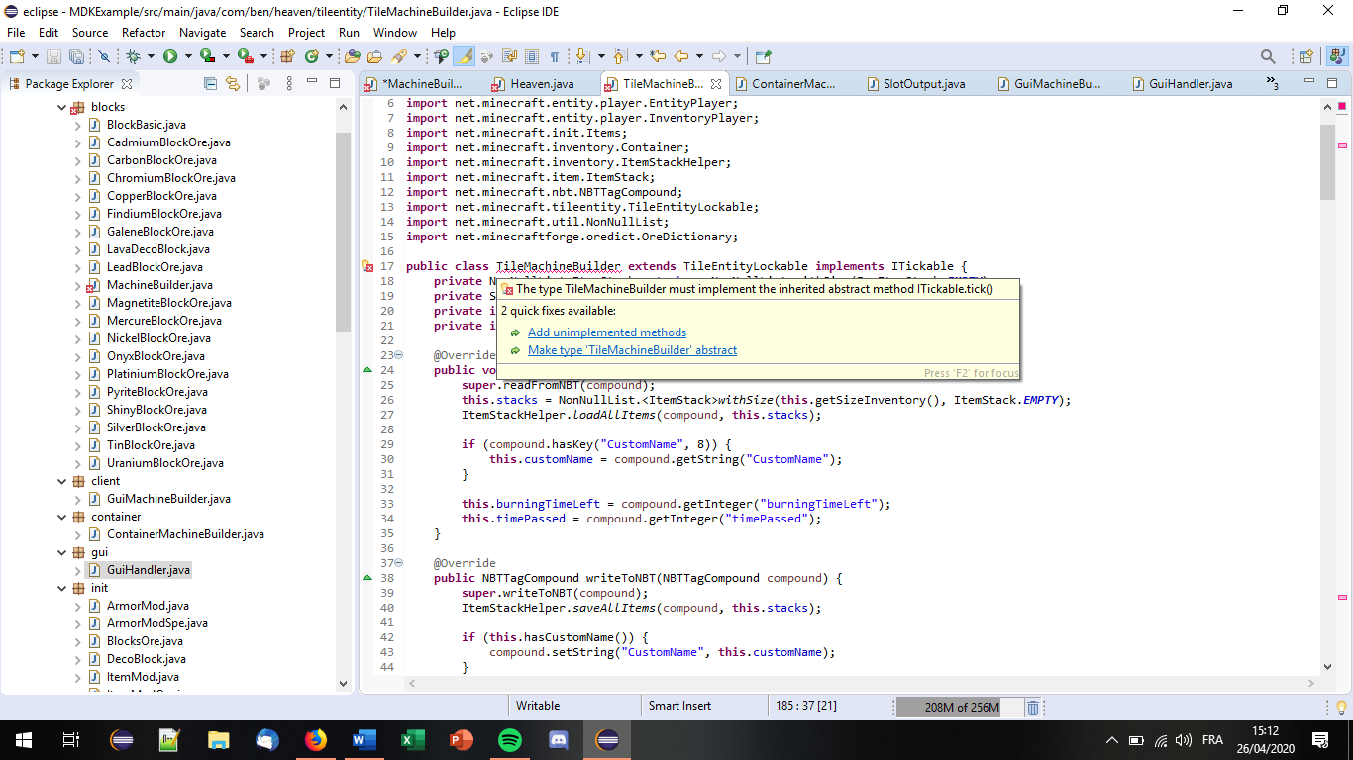Switch to the SlotOutput.java editor tab

[x=923, y=84]
